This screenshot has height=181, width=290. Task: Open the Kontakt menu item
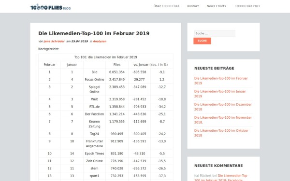click(193, 6)
